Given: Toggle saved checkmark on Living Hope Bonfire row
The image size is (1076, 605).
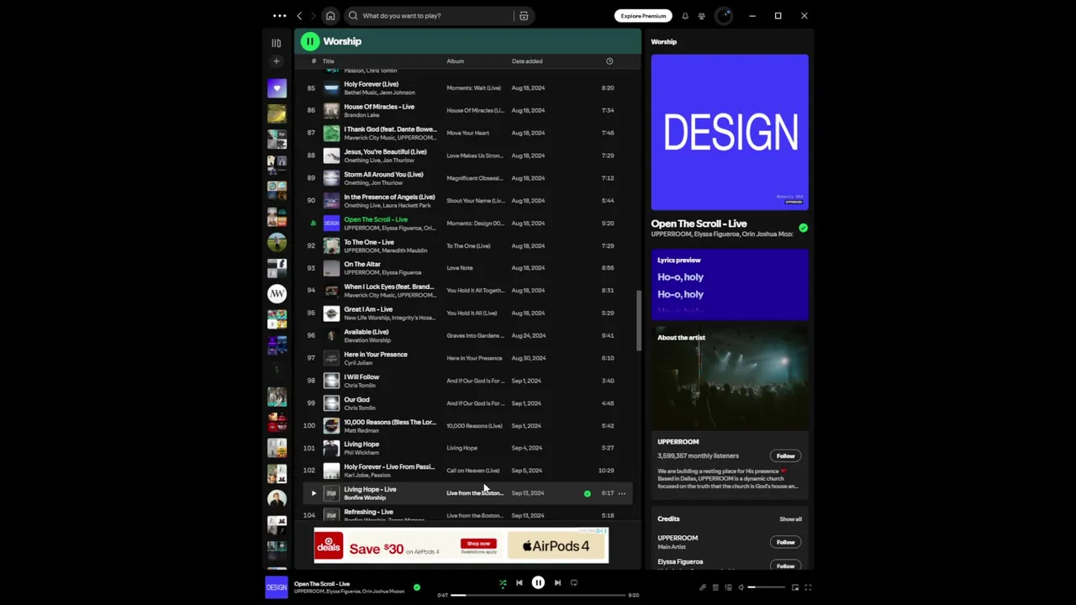Looking at the screenshot, I should pos(588,493).
